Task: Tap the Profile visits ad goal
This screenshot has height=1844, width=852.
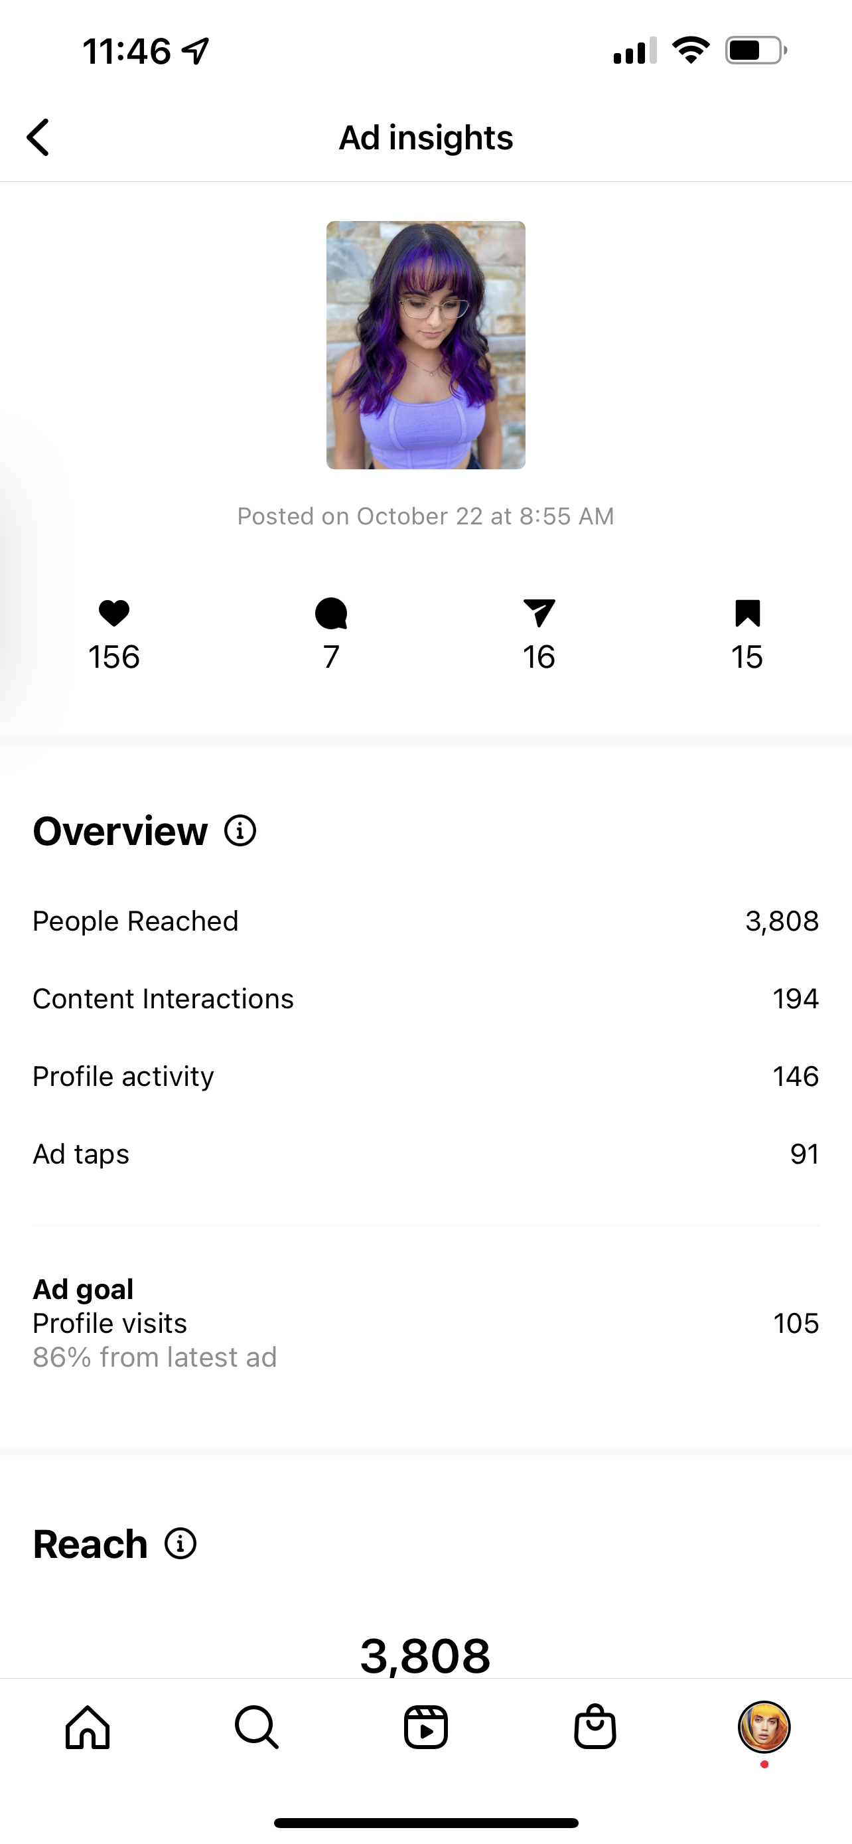Action: [425, 1323]
